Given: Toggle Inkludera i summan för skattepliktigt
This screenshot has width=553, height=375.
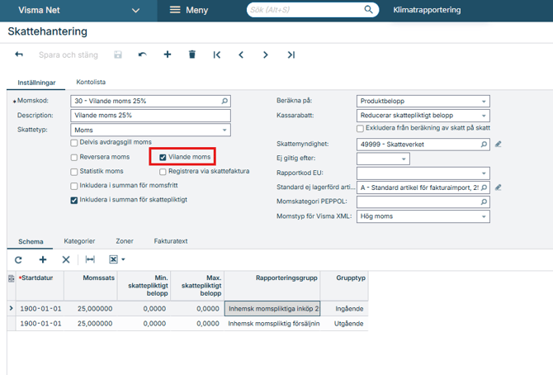Looking at the screenshot, I should click(x=74, y=200).
